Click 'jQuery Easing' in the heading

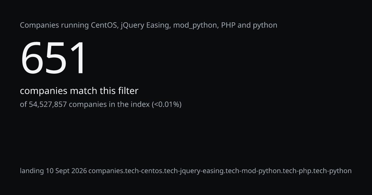tap(146, 25)
